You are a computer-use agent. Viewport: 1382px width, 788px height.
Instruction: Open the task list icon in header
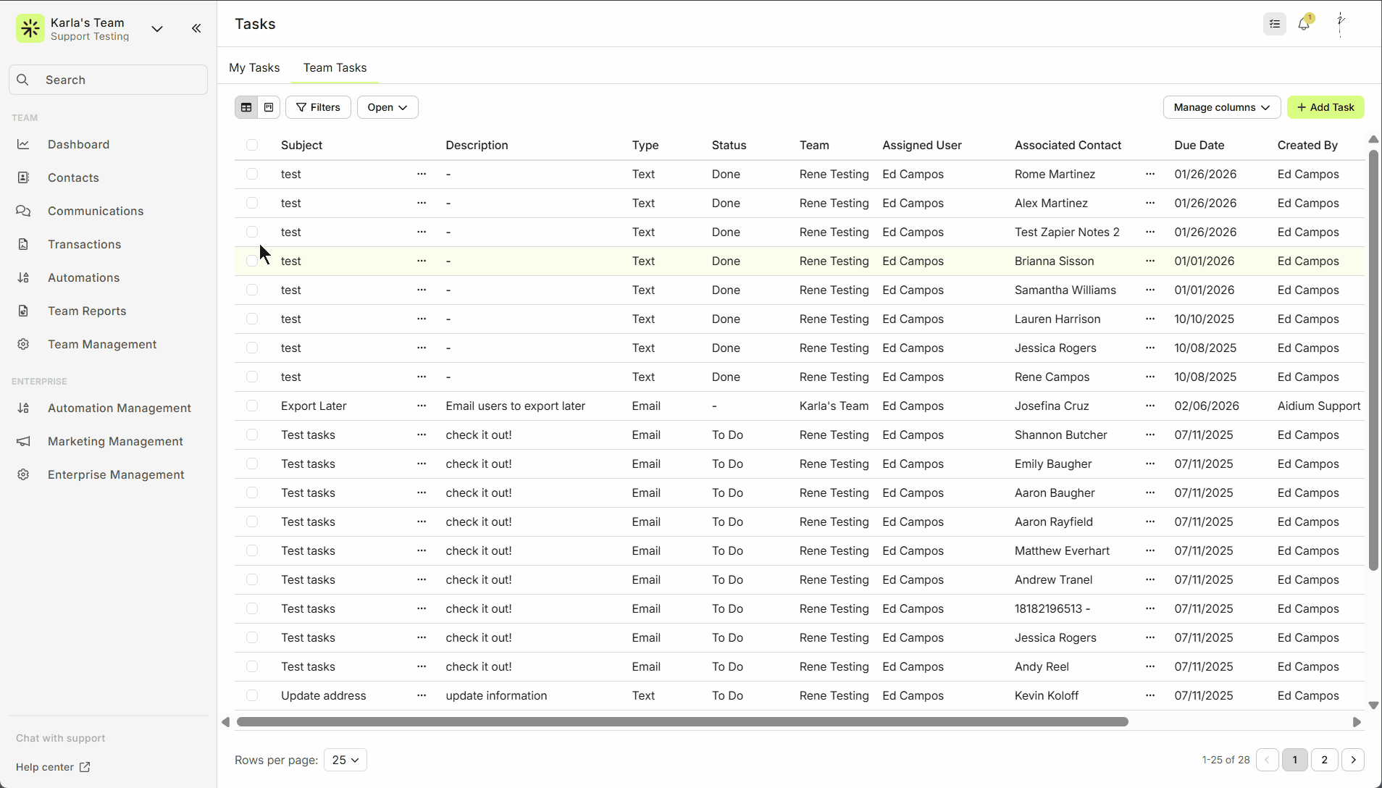click(x=1274, y=24)
